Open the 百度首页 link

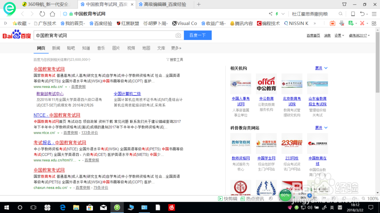(x=313, y=35)
